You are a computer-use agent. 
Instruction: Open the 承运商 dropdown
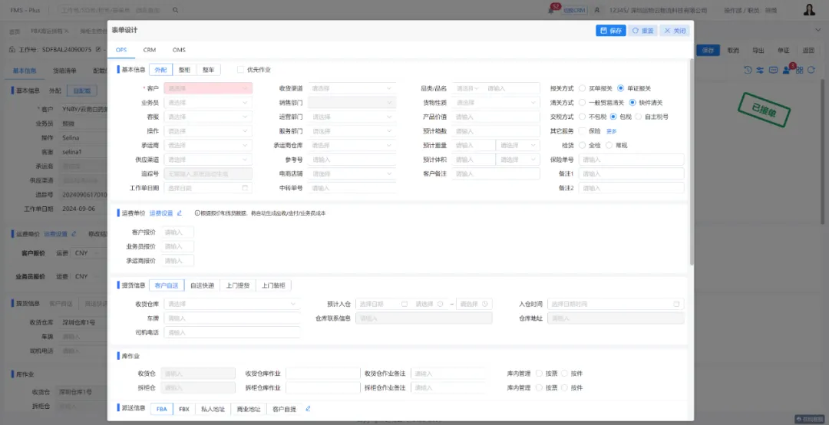(208, 145)
